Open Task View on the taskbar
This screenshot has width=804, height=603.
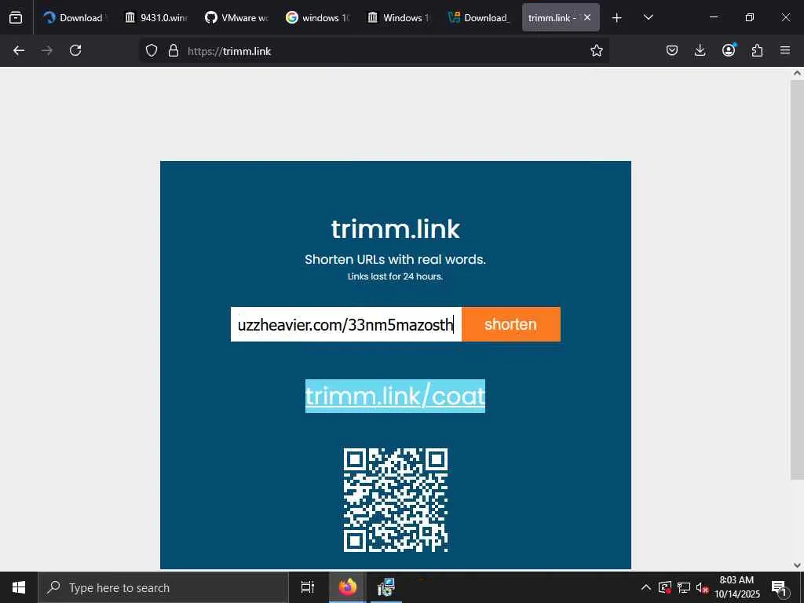(308, 587)
